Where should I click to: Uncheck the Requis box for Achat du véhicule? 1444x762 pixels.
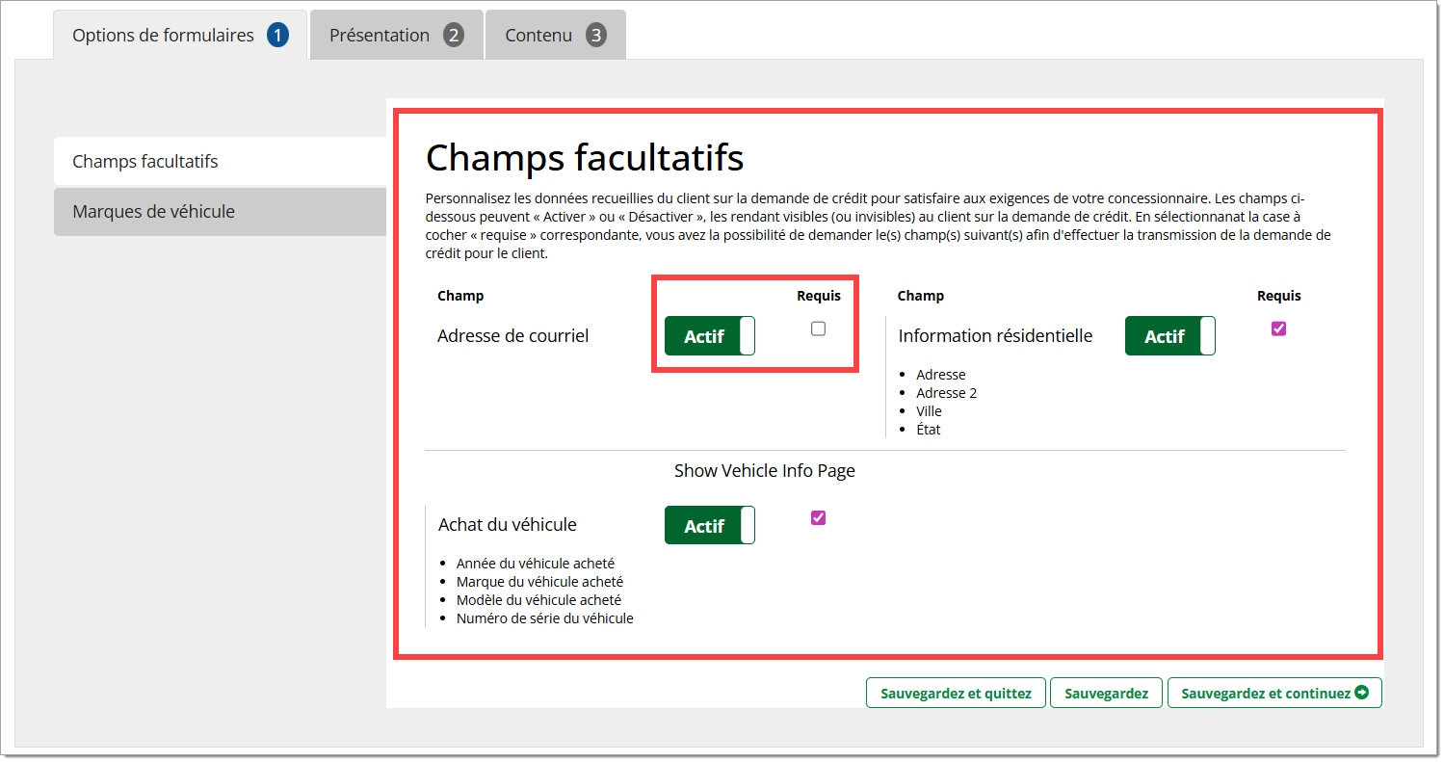coord(818,517)
